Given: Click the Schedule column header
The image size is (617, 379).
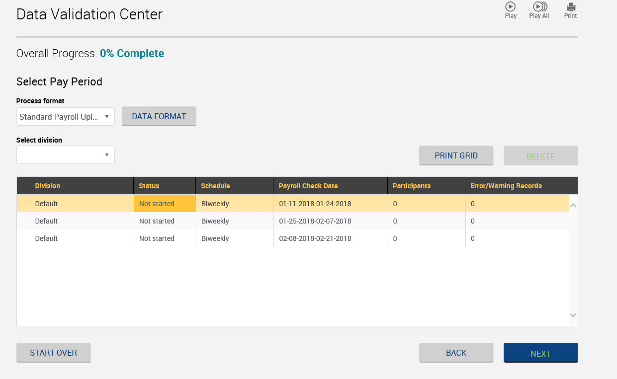Looking at the screenshot, I should [215, 186].
